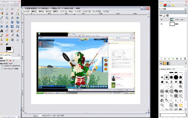
Task: Select the Alignment tool
Action: tap(2, 22)
